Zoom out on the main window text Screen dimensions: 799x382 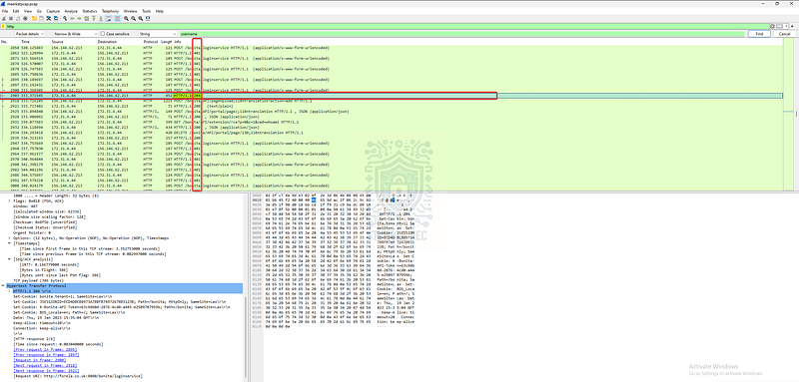tap(134, 18)
